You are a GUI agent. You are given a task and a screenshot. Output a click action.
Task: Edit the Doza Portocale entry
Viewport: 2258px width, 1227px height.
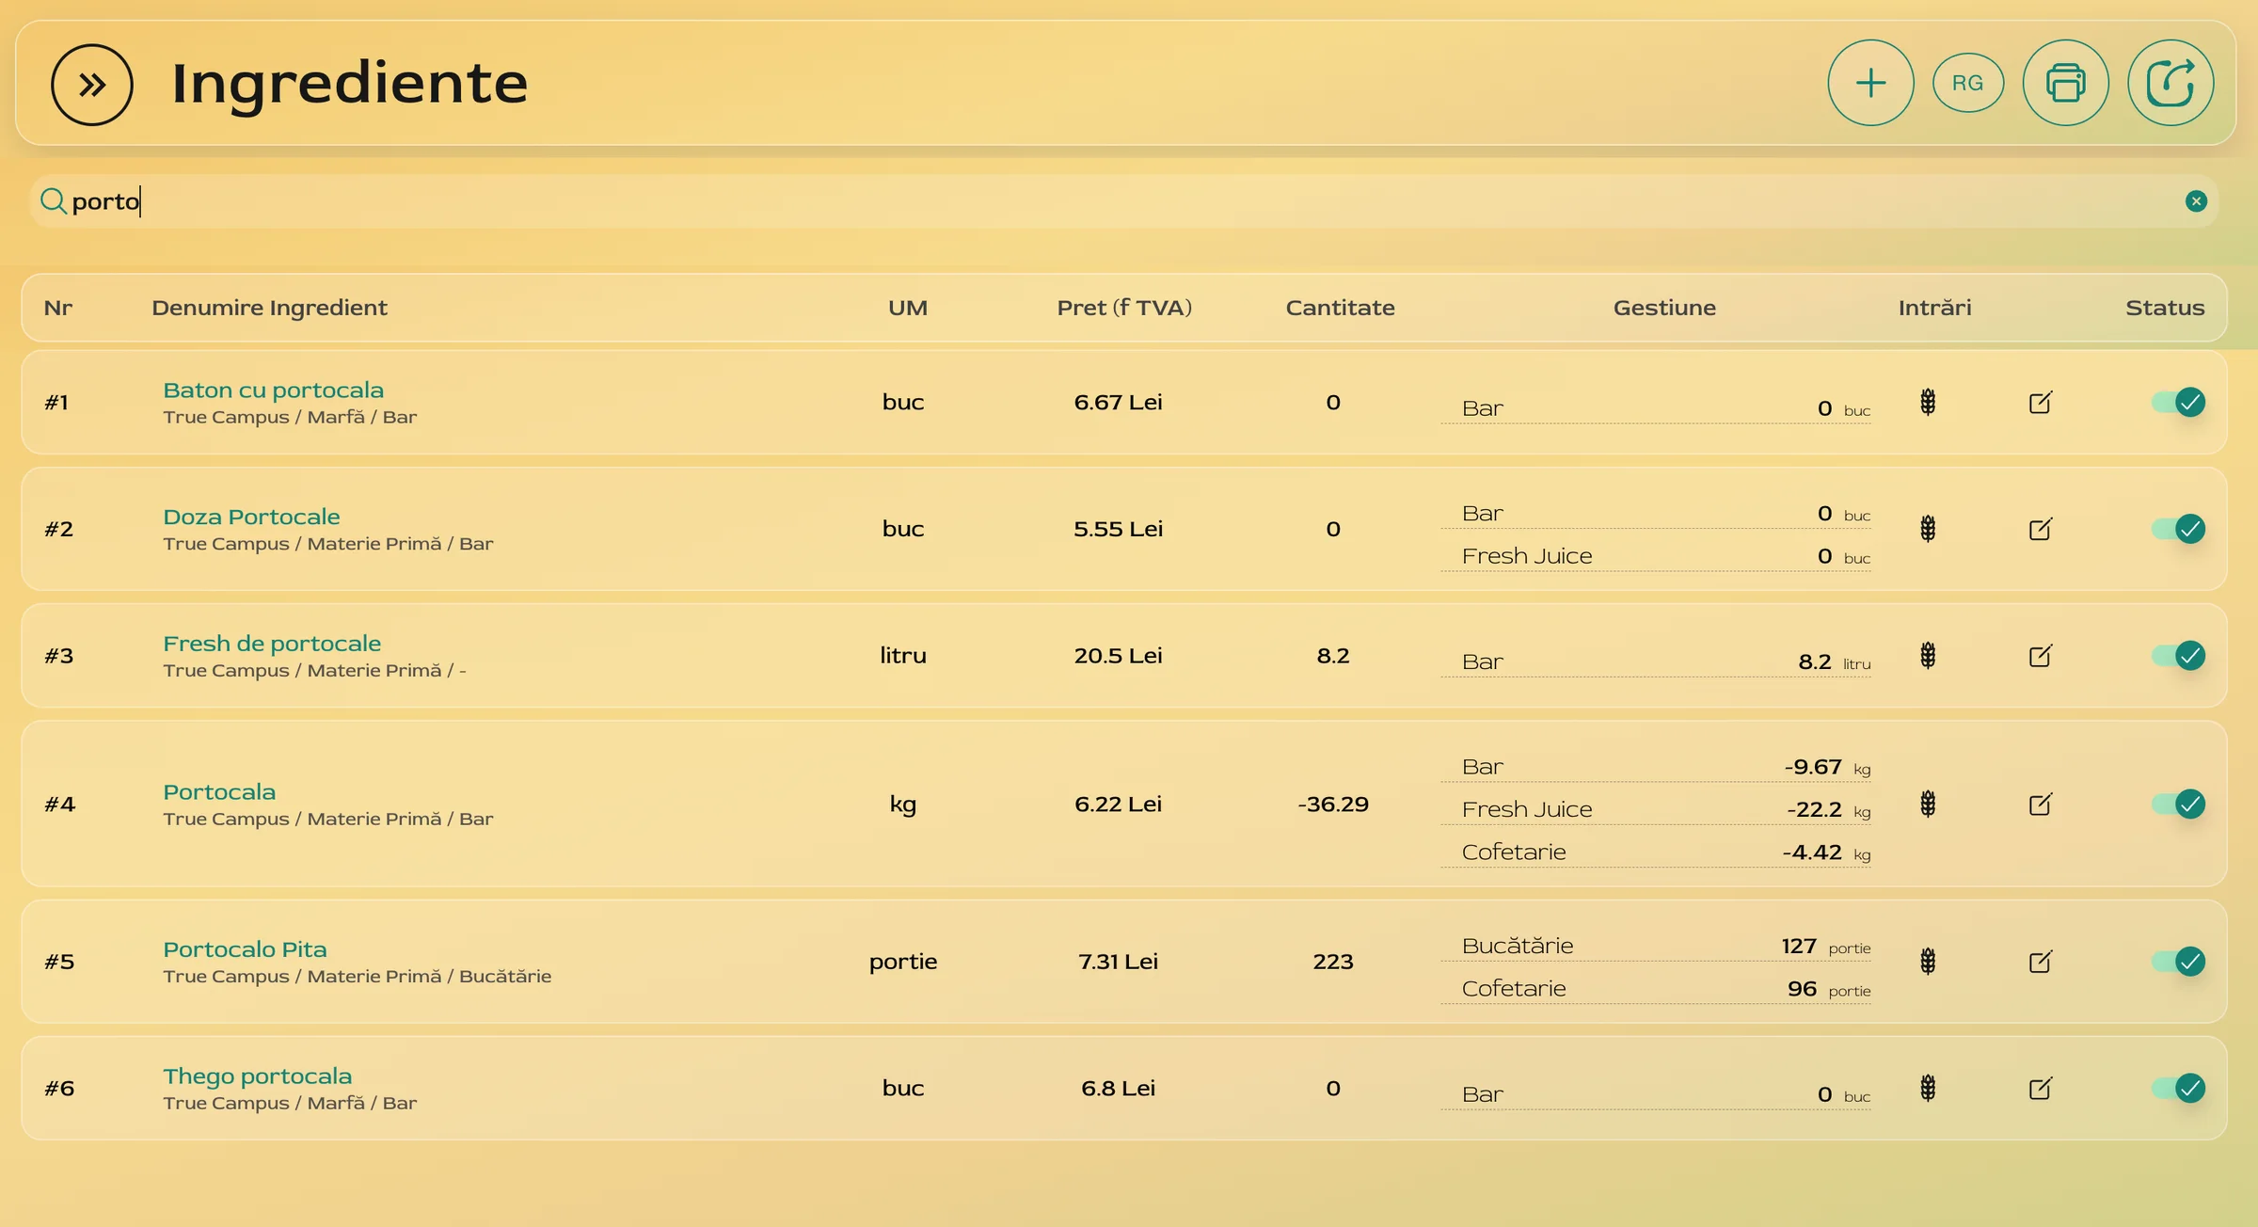(x=2040, y=529)
